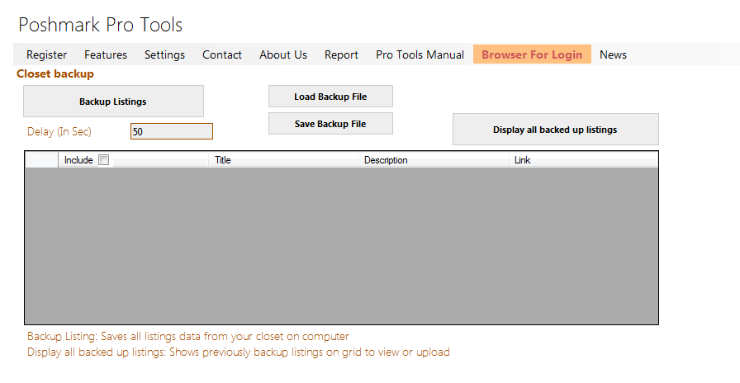Open the Register menu item
Image resolution: width=740 pixels, height=383 pixels.
47,54
